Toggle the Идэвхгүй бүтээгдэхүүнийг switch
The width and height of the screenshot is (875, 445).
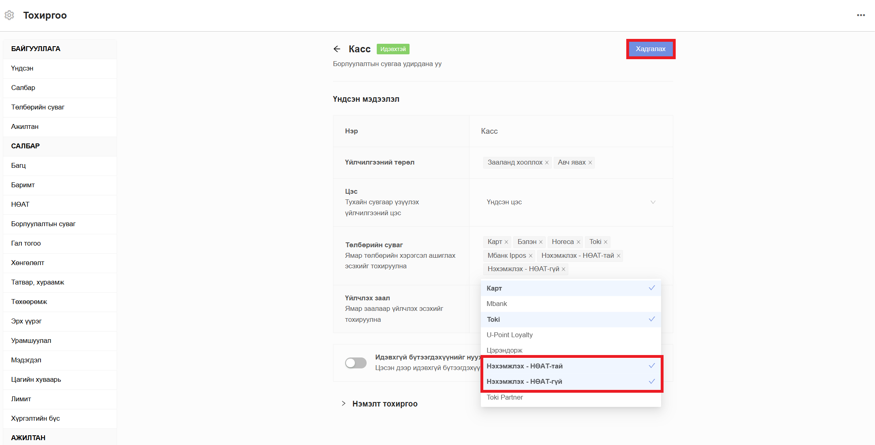point(356,363)
